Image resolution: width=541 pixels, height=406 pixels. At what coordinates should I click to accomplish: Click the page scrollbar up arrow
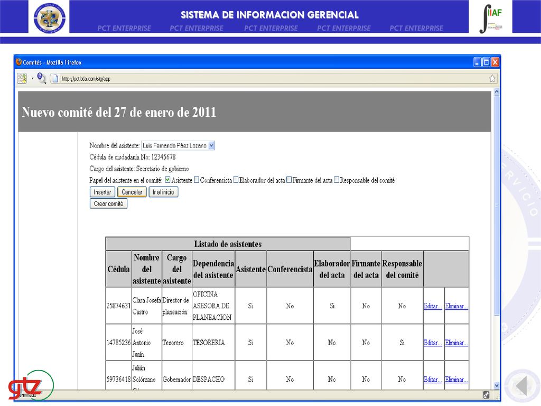[497, 92]
